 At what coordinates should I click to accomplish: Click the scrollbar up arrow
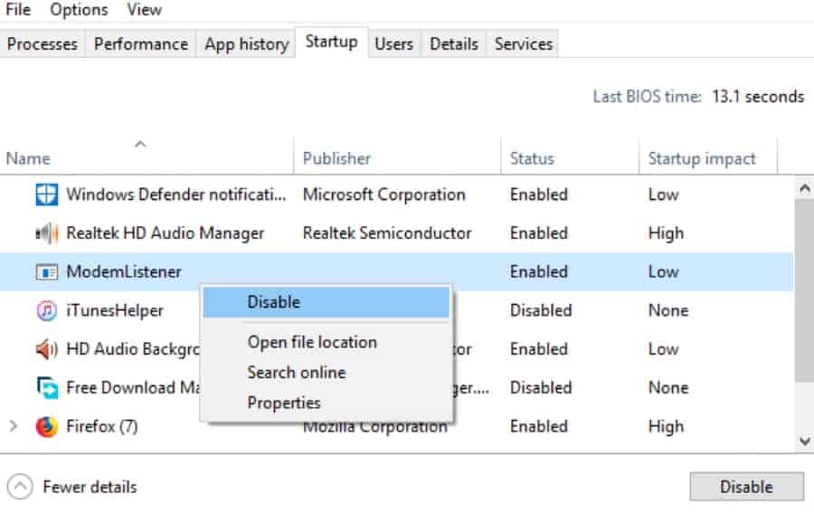(x=804, y=188)
